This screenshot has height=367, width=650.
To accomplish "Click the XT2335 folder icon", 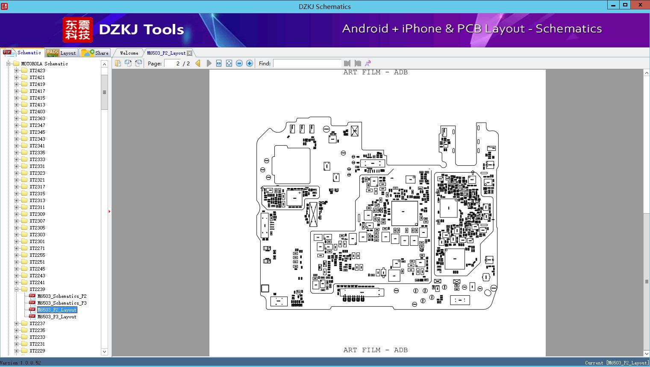I will 24,153.
